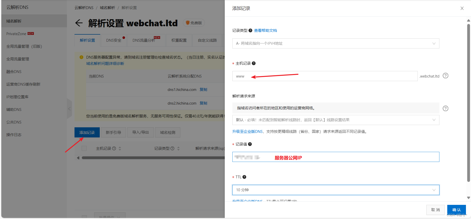Click the help icon next to 记录类型

250,31
